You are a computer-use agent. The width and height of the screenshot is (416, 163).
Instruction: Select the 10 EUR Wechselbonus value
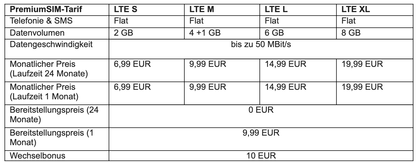[x=261, y=156]
